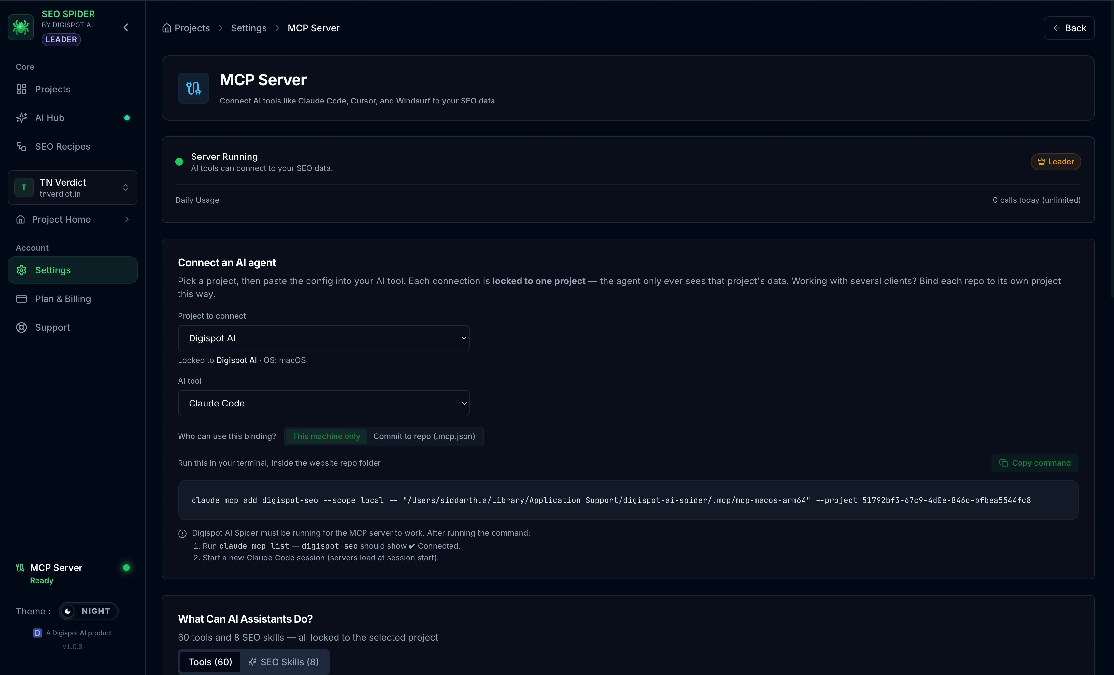This screenshot has width=1114, height=675.
Task: Click the green SEO Spider logo icon
Action: [21, 27]
